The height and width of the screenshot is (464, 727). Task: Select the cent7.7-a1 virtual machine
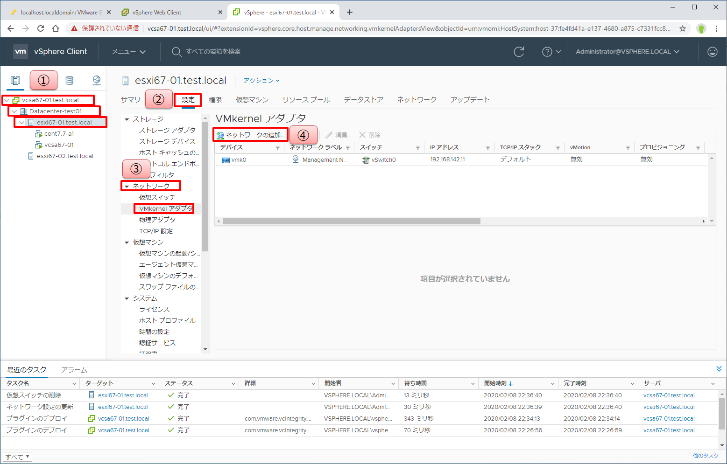click(x=59, y=133)
